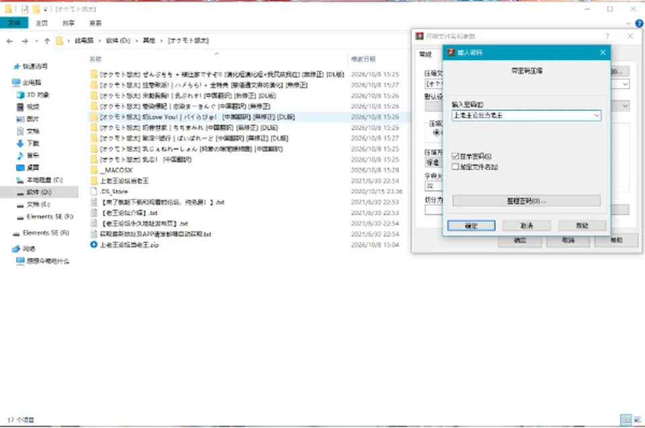Select the .DS_Store file

pos(114,191)
